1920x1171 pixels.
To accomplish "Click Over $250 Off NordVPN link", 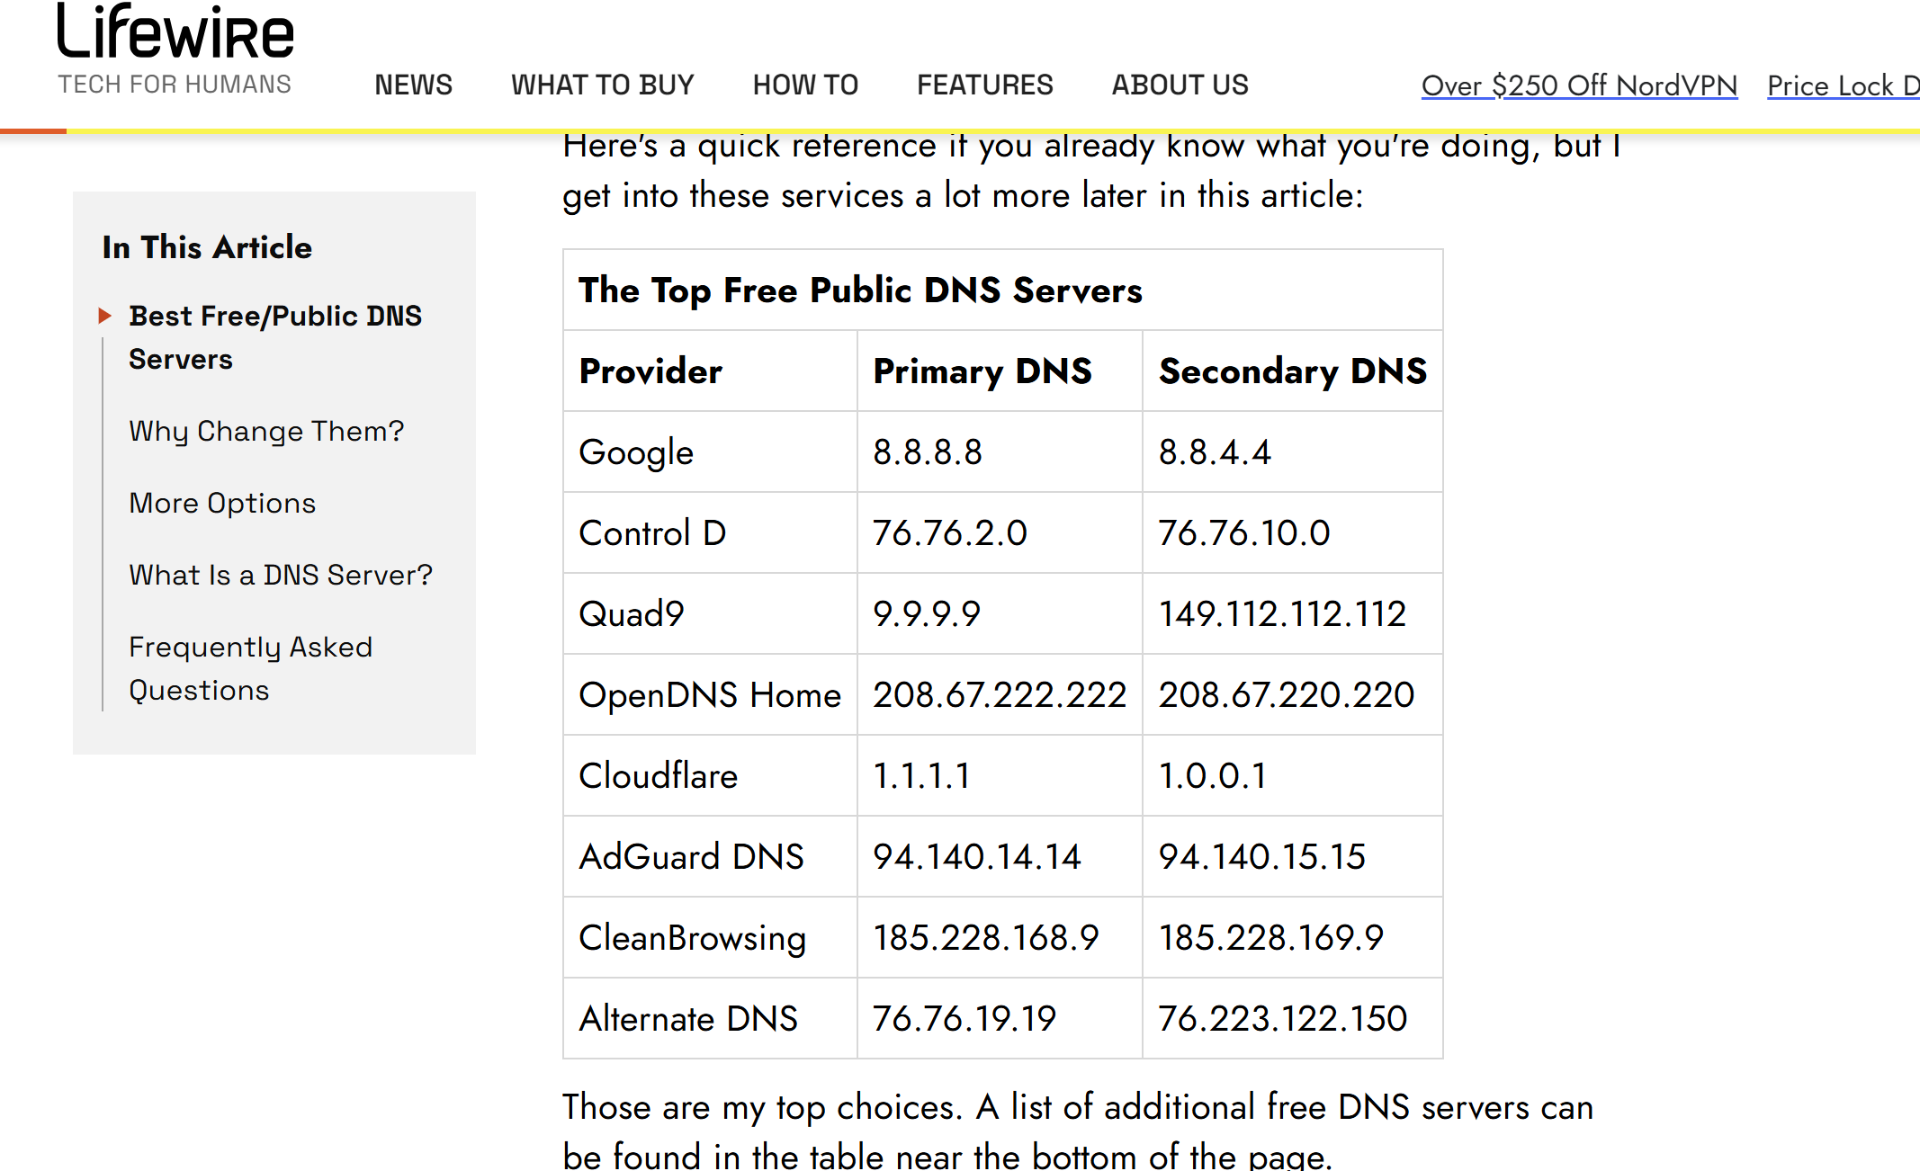I will 1579,85.
